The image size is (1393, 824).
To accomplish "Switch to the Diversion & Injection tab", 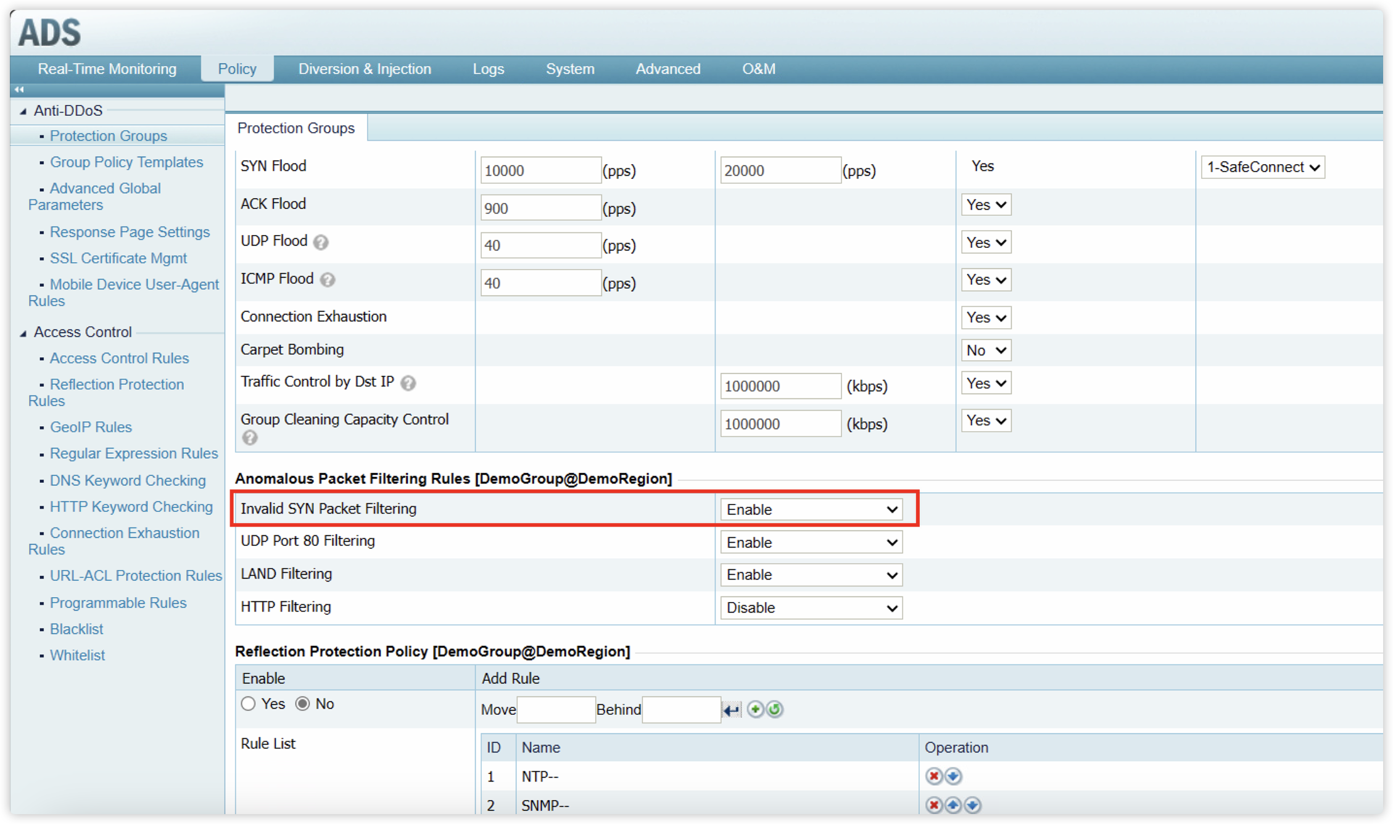I will pos(365,69).
